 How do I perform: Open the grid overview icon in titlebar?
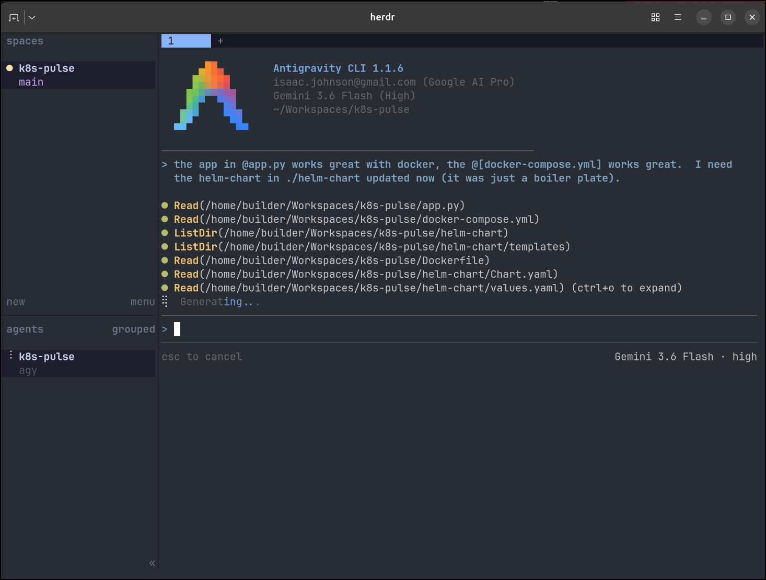click(x=655, y=17)
